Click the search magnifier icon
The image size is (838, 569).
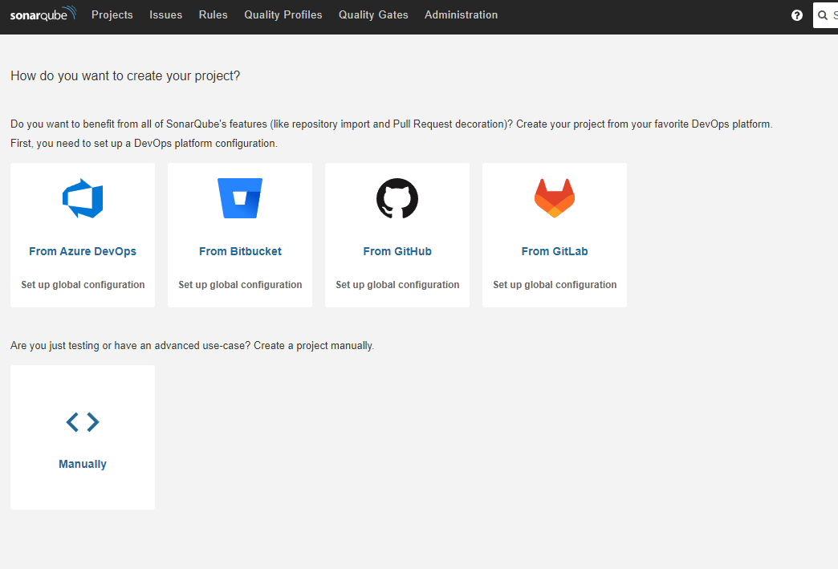click(x=823, y=15)
